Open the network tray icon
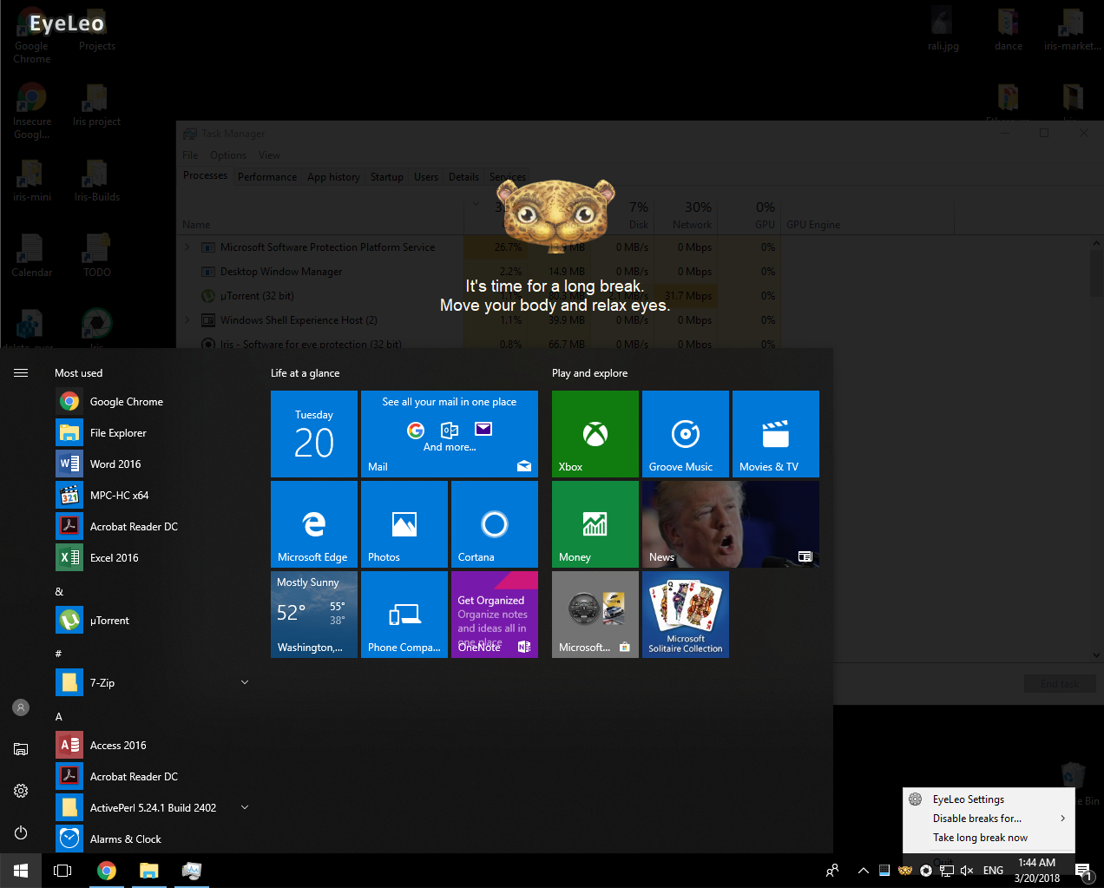The image size is (1104, 888). point(947,871)
